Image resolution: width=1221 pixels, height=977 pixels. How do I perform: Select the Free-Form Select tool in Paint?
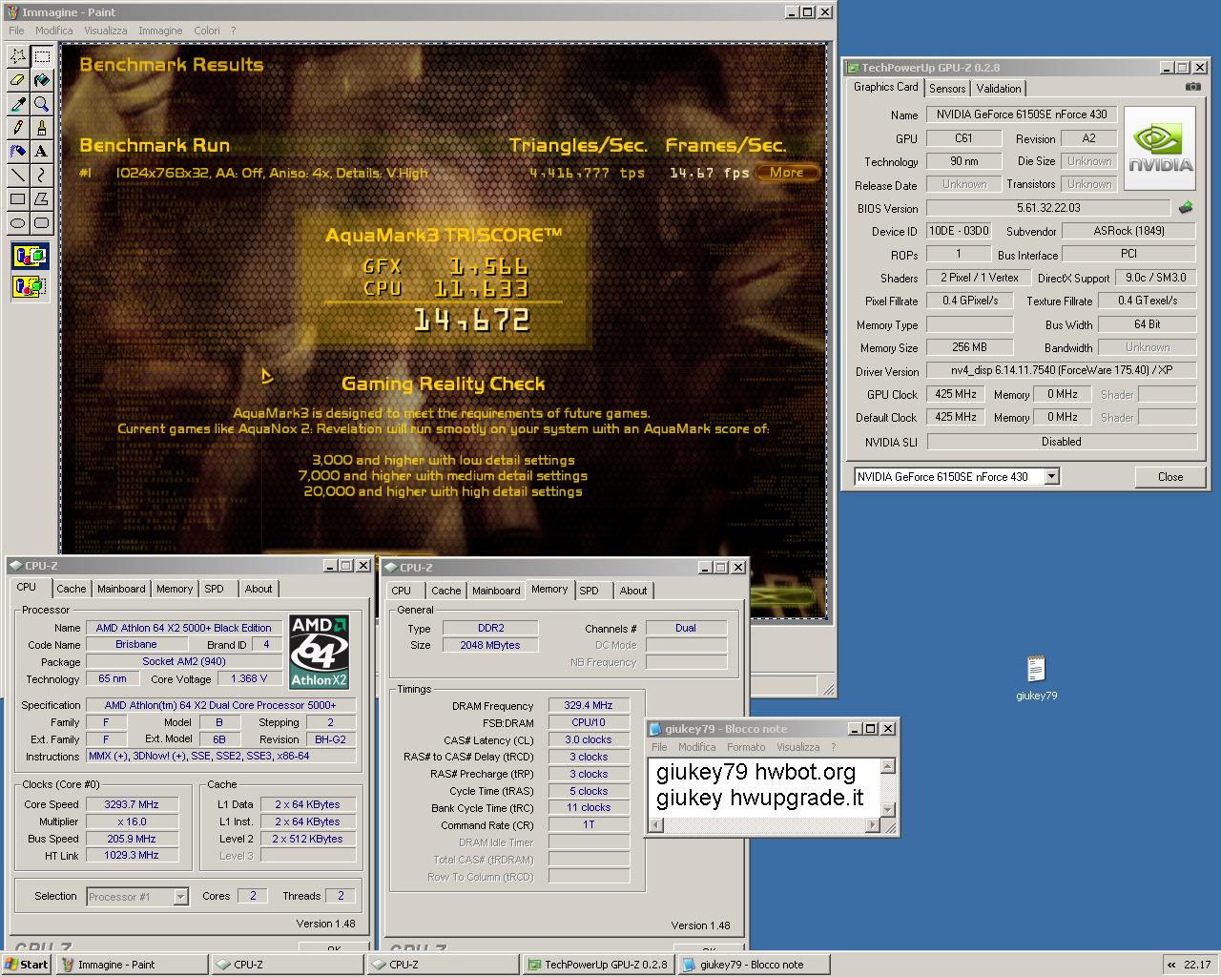point(18,56)
